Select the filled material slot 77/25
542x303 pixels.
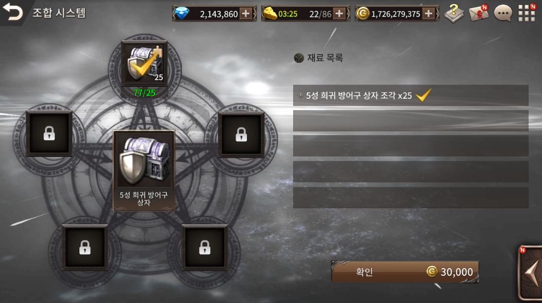pyautogui.click(x=144, y=63)
